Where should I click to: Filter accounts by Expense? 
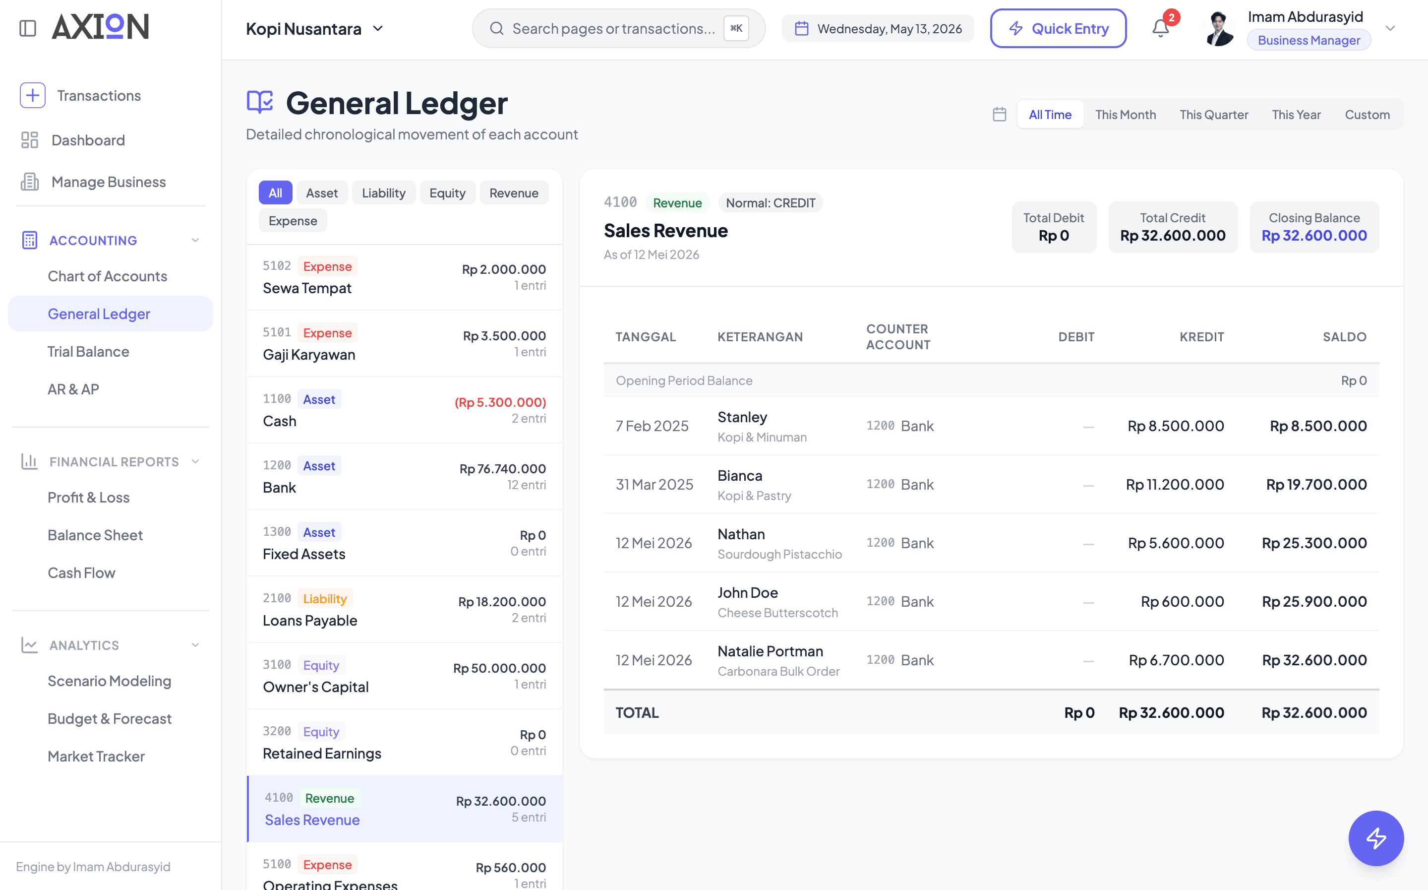point(293,221)
